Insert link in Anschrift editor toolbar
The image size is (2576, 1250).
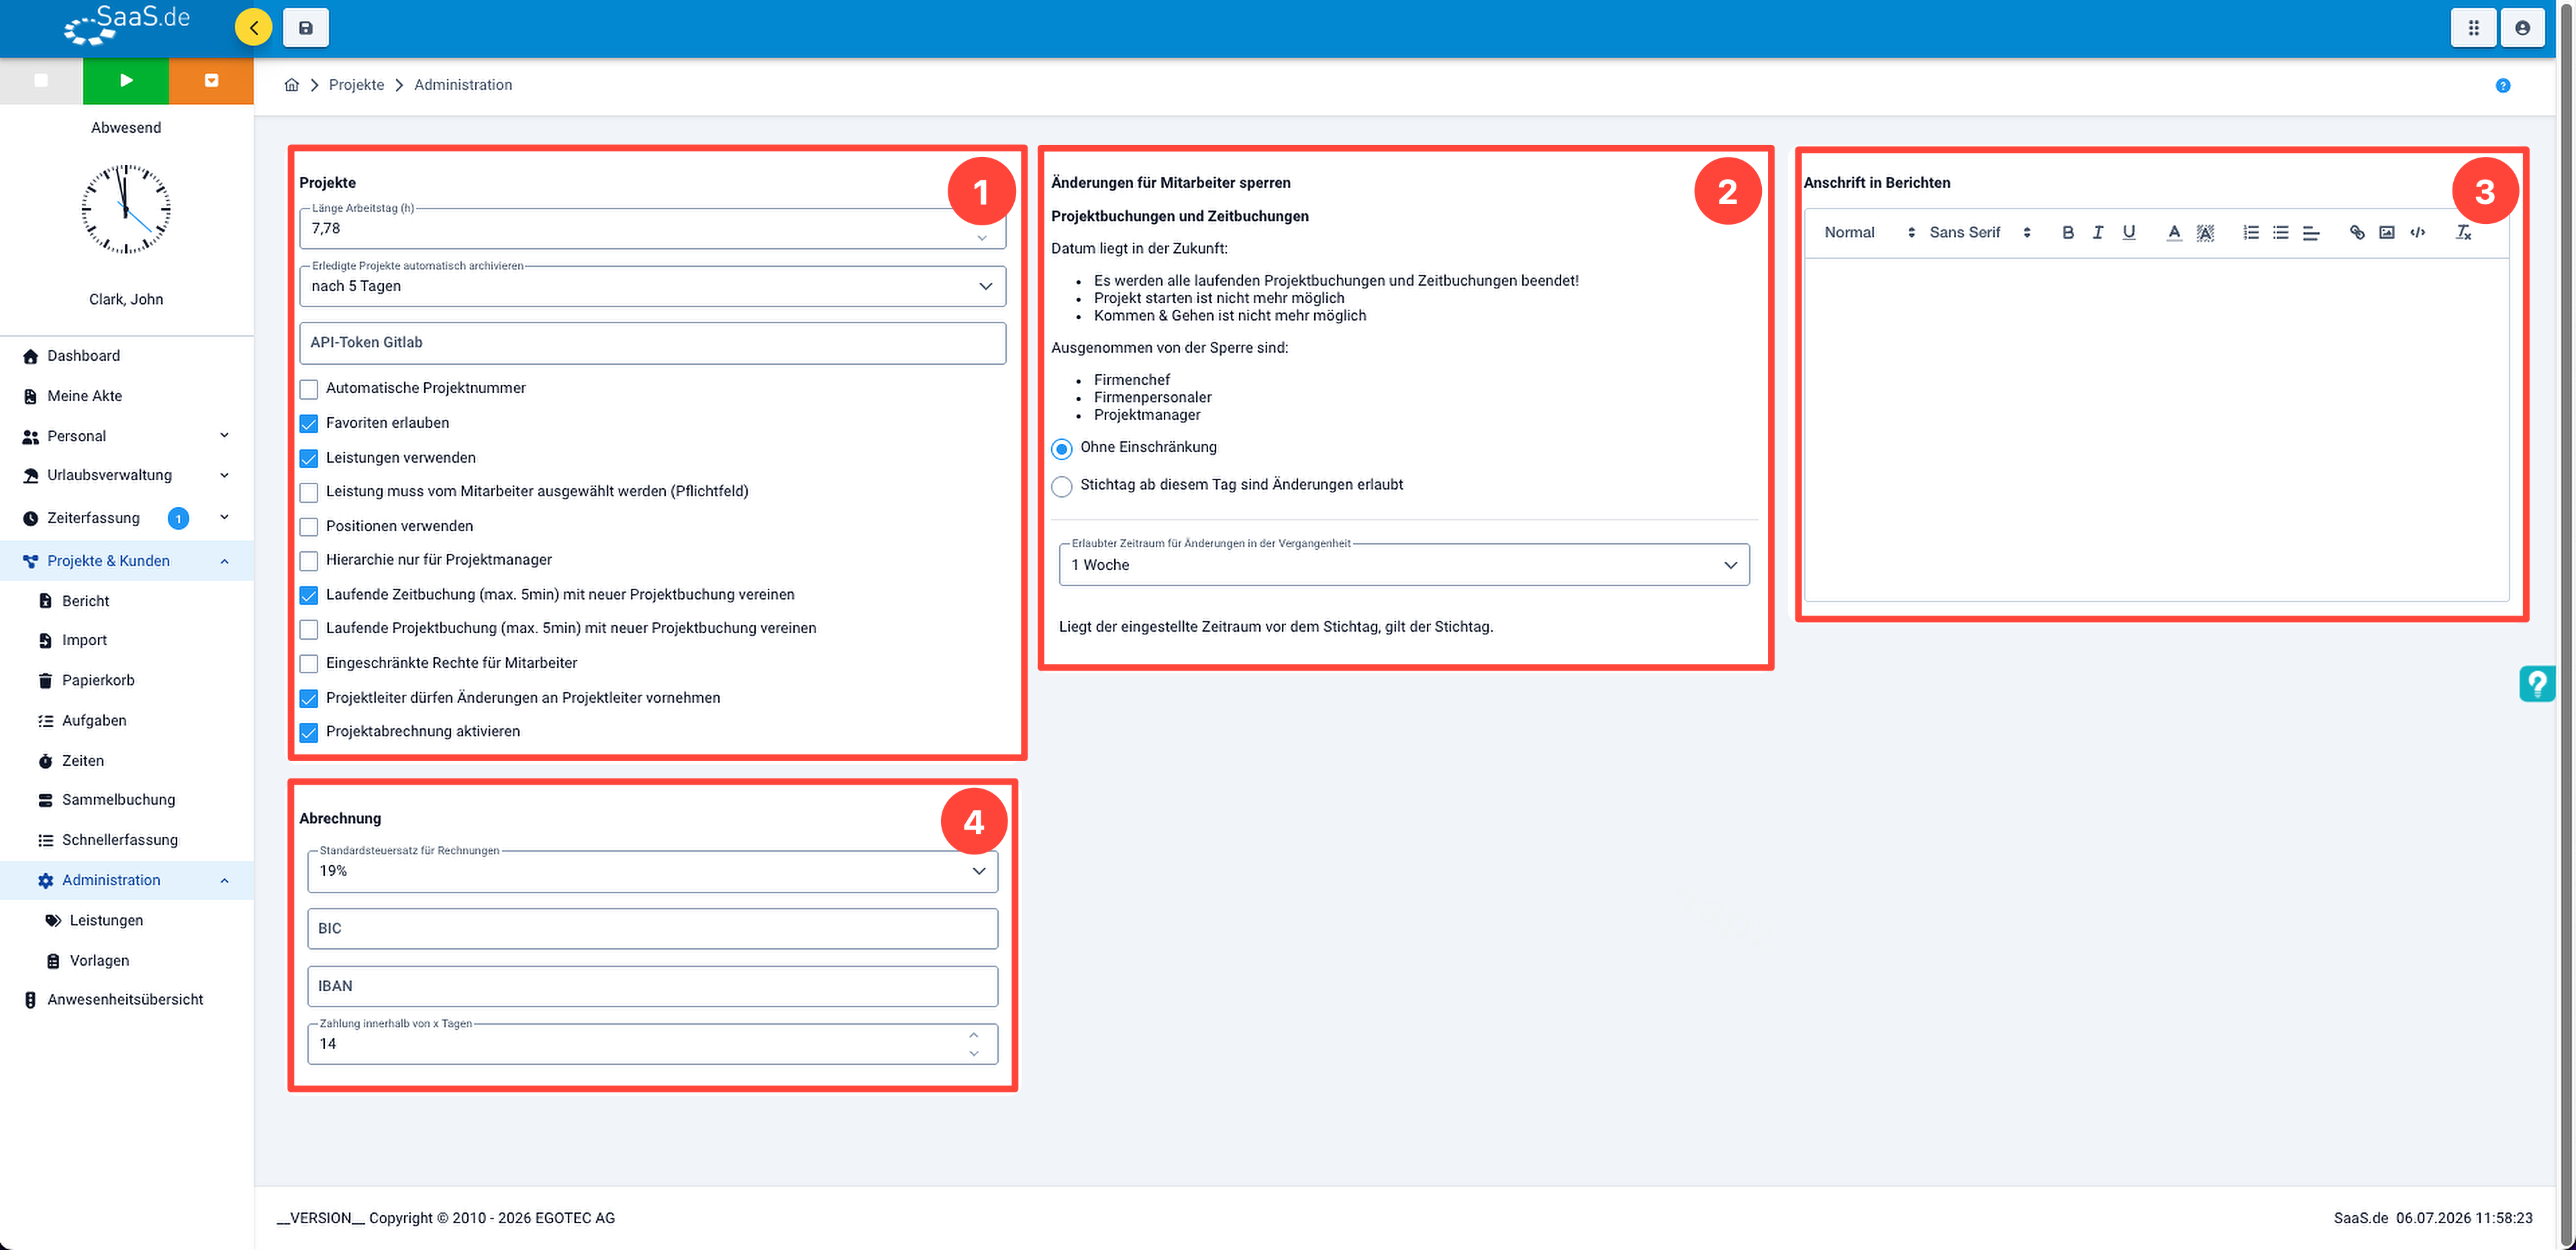[2357, 233]
